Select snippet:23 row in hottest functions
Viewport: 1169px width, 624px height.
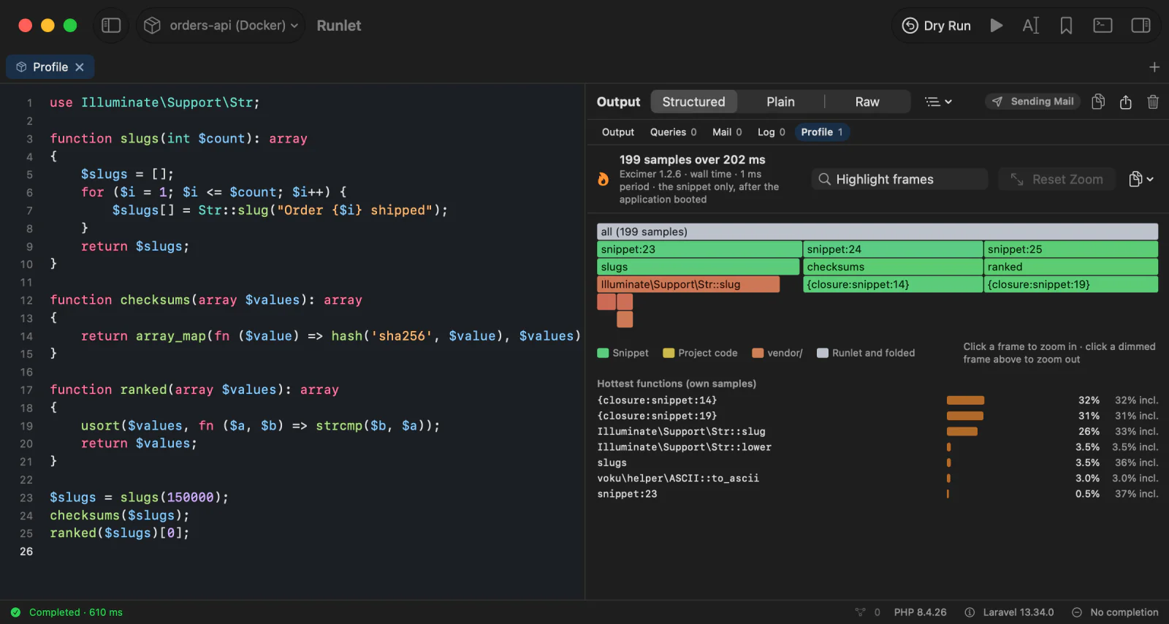[x=877, y=494]
